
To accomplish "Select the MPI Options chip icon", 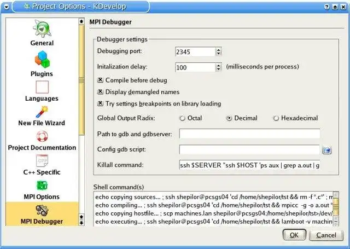I will click(x=42, y=186).
